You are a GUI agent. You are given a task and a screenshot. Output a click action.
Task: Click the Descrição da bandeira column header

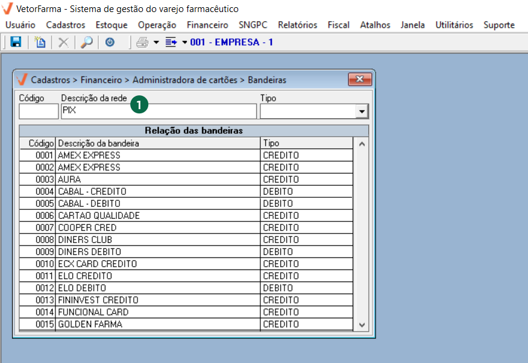pyautogui.click(x=157, y=143)
